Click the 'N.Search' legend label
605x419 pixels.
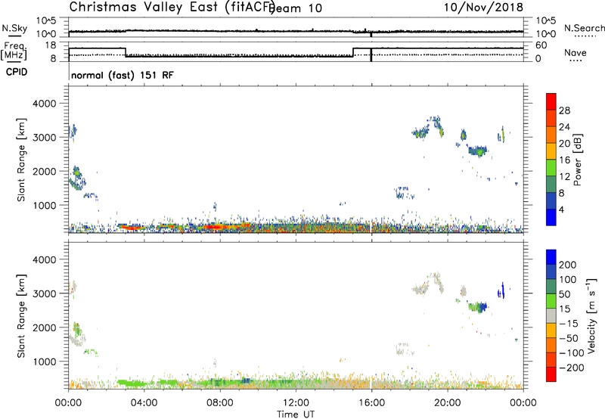pyautogui.click(x=584, y=28)
